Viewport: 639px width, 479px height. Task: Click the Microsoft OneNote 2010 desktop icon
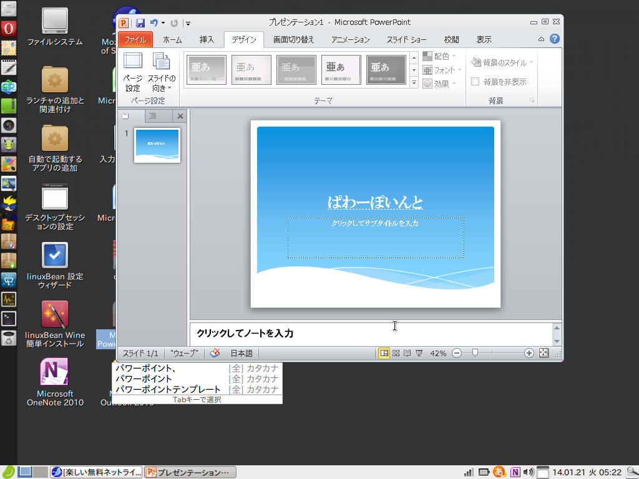[x=55, y=382]
